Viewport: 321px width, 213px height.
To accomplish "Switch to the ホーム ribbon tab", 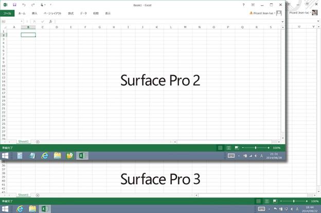I will (x=22, y=13).
